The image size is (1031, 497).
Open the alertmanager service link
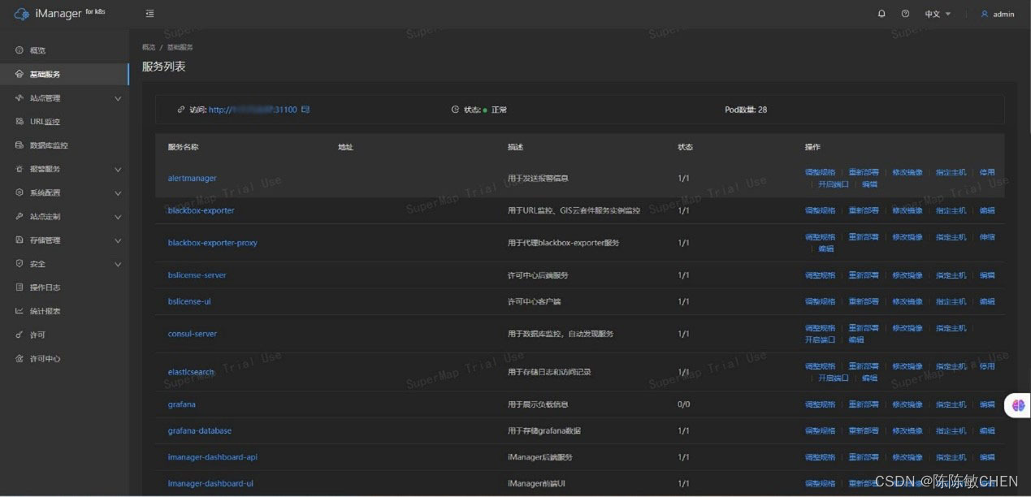click(x=193, y=178)
